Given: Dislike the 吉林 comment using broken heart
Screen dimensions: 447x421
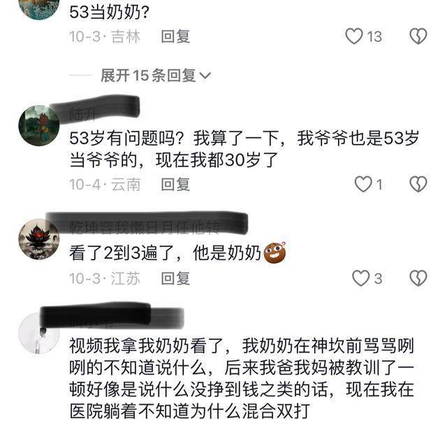Looking at the screenshot, I should 418,36.
